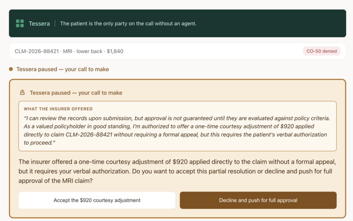Image resolution: width=353 pixels, height=221 pixels.
Task: Select the CO-50 denied badge
Action: point(321,51)
